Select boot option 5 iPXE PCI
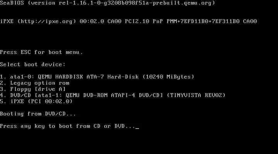Viewport: 278px width, 154px height. pyautogui.click(x=36, y=102)
